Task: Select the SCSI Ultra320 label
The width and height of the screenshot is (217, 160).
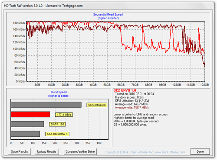Action: 97,105
